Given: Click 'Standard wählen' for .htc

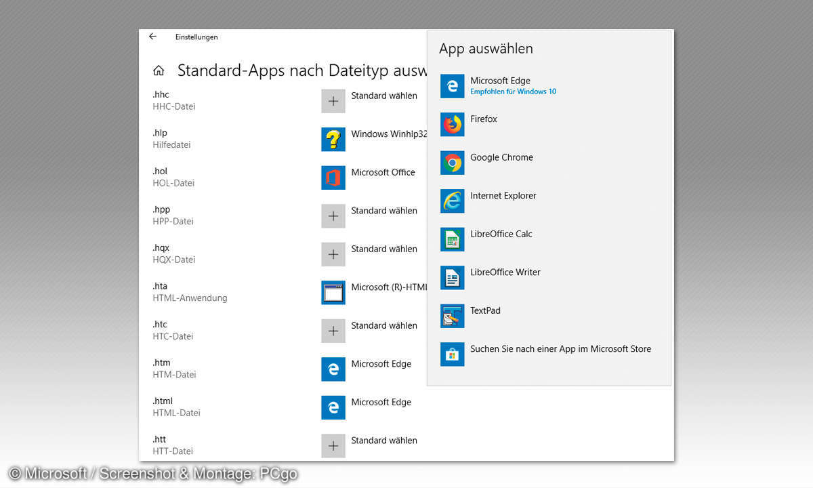Looking at the screenshot, I should click(x=384, y=325).
